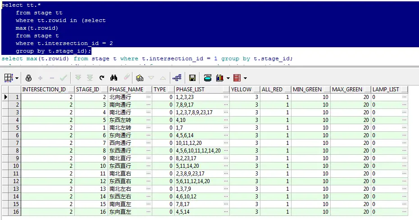Open dropdown arrow beside grid mode icon
This screenshot has height=220, width=419.
(17, 78)
